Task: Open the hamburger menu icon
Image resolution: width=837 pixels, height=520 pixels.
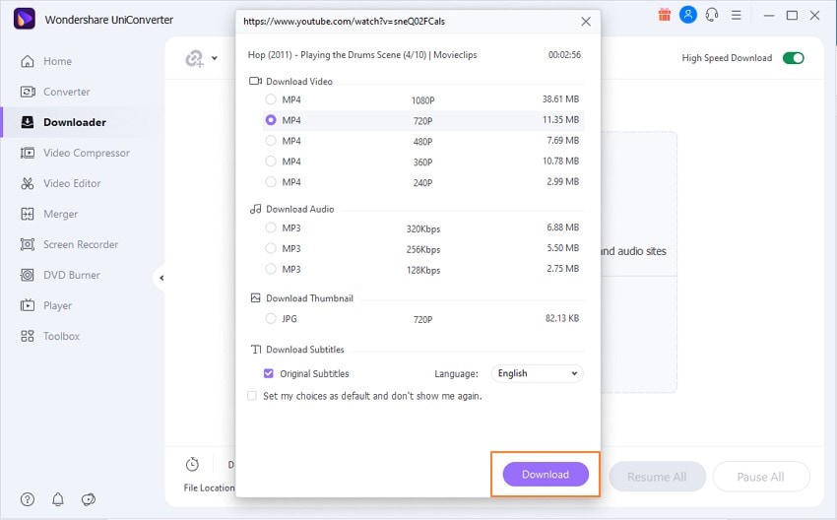Action: pos(736,15)
